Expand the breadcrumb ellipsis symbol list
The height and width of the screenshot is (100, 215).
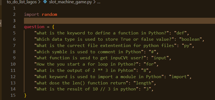click(99, 2)
